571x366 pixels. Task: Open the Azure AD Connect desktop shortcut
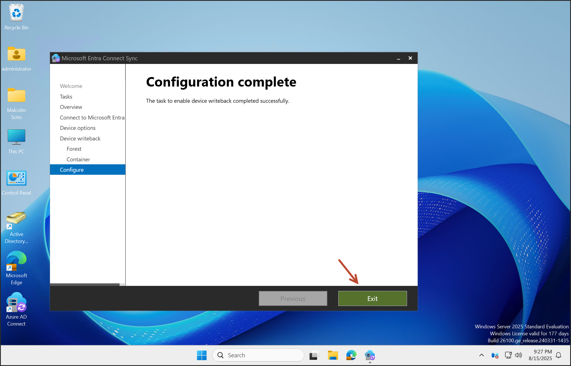pos(16,302)
